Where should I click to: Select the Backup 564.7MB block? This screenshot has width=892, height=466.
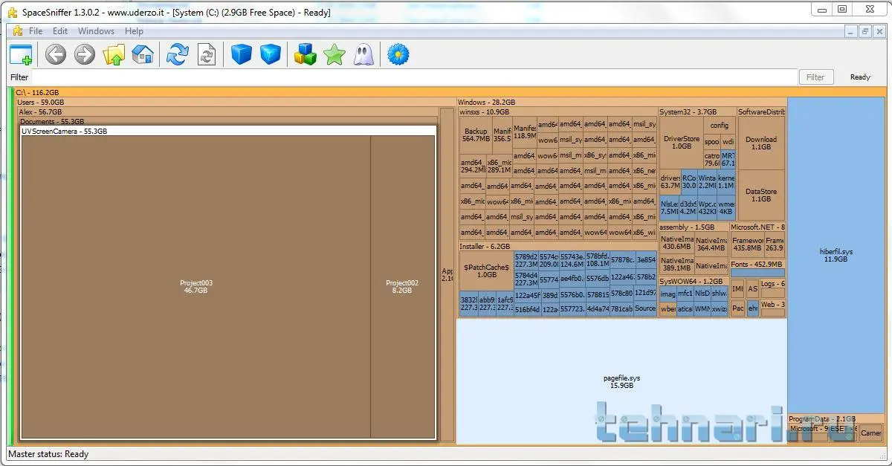click(476, 135)
